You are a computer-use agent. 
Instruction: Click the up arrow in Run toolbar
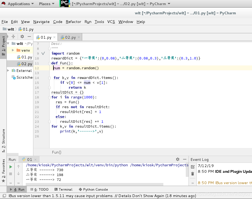tap(18, 167)
